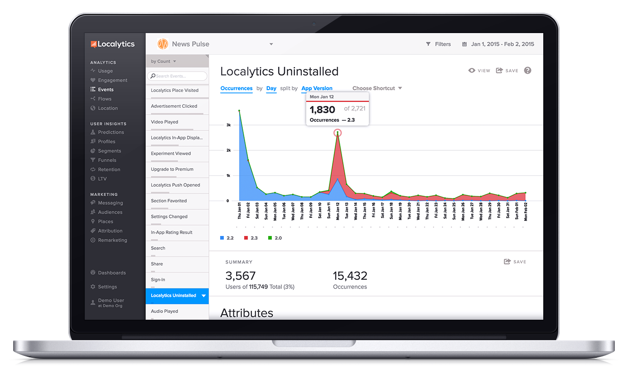The image size is (628, 375).
Task: Click the Mon Jan 12 peak data point
Action: pyautogui.click(x=338, y=133)
